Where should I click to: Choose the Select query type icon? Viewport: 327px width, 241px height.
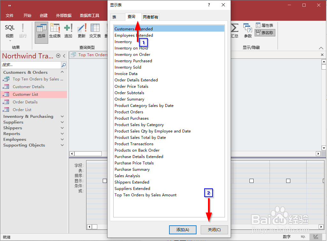(41, 33)
